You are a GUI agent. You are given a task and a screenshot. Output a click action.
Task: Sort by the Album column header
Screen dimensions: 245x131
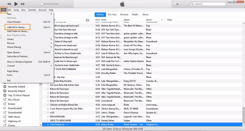127,20
